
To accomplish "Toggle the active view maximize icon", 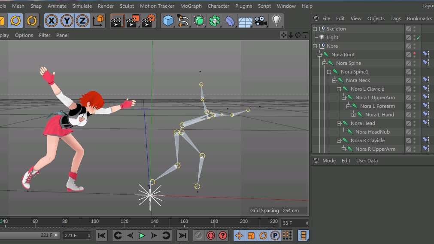I will click(305, 35).
